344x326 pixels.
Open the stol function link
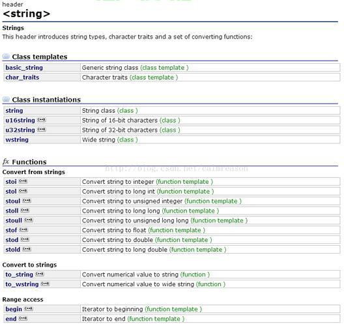[11, 192]
